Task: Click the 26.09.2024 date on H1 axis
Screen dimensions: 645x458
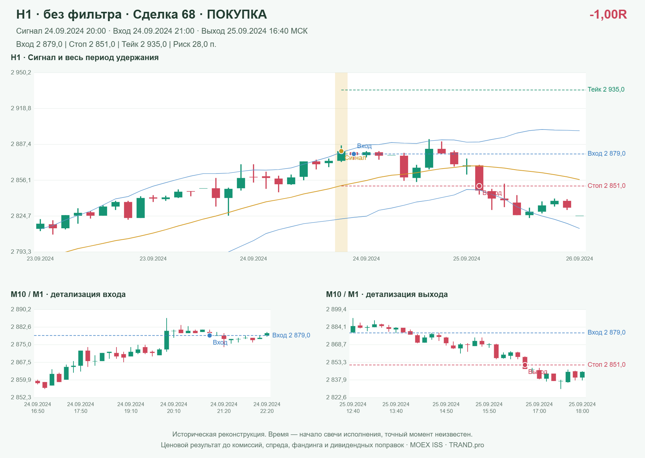Action: click(579, 259)
